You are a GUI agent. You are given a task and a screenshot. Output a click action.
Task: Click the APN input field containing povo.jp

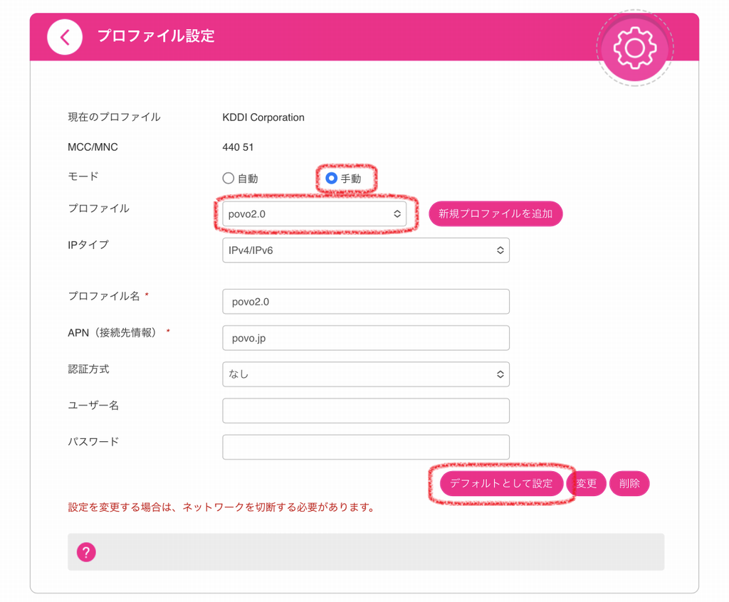pos(365,338)
